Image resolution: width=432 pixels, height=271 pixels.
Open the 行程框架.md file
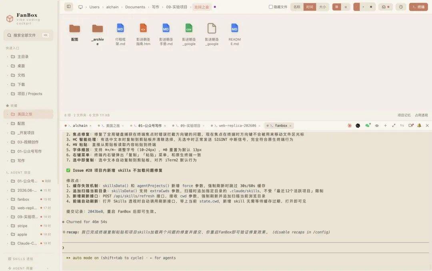(x=120, y=34)
